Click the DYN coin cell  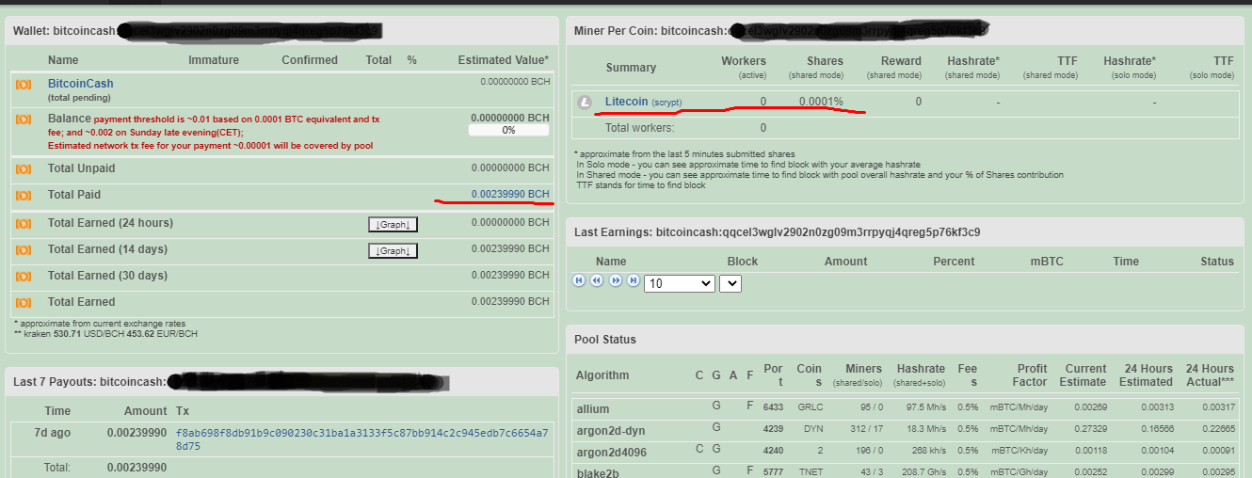click(812, 430)
